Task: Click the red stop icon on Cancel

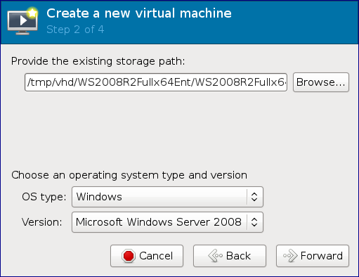Action: [x=129, y=256]
